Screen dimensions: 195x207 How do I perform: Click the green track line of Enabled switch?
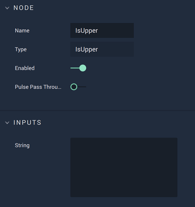pyautogui.click(x=75, y=68)
